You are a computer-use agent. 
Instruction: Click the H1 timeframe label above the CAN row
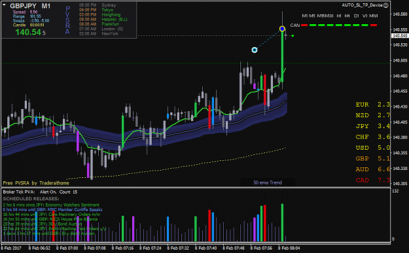[339, 16]
